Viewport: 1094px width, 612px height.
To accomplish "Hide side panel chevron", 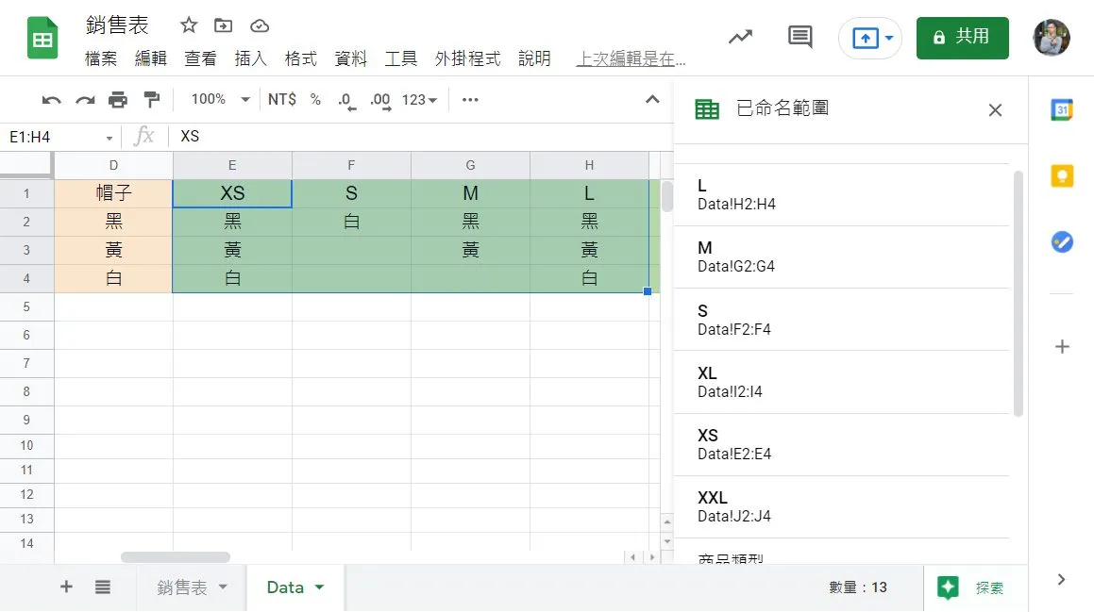I will coord(1061,579).
